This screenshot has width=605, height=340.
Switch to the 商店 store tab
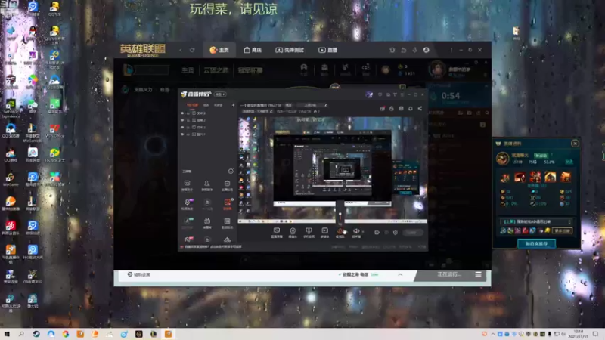253,50
